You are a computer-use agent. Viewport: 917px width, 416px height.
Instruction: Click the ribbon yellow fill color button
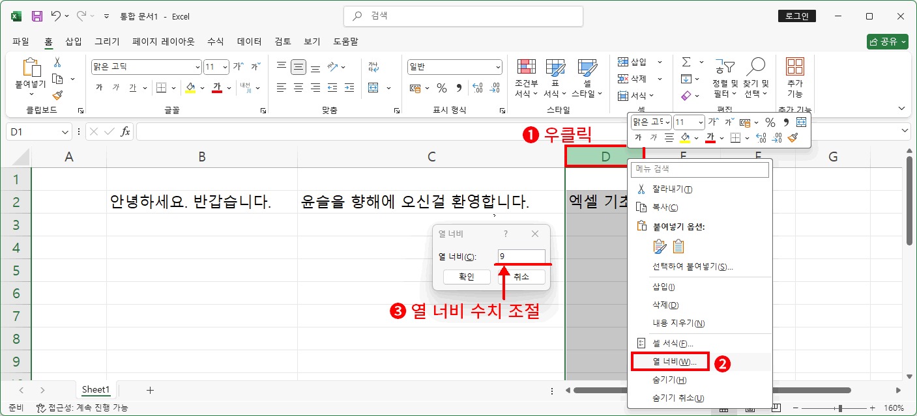(x=190, y=87)
